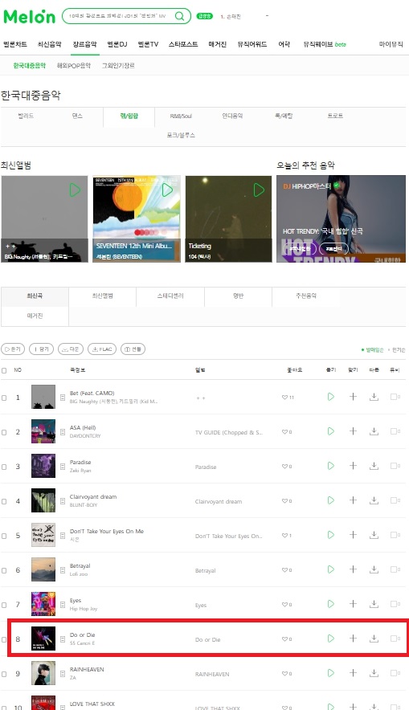Check the box for song number 3

4,467
